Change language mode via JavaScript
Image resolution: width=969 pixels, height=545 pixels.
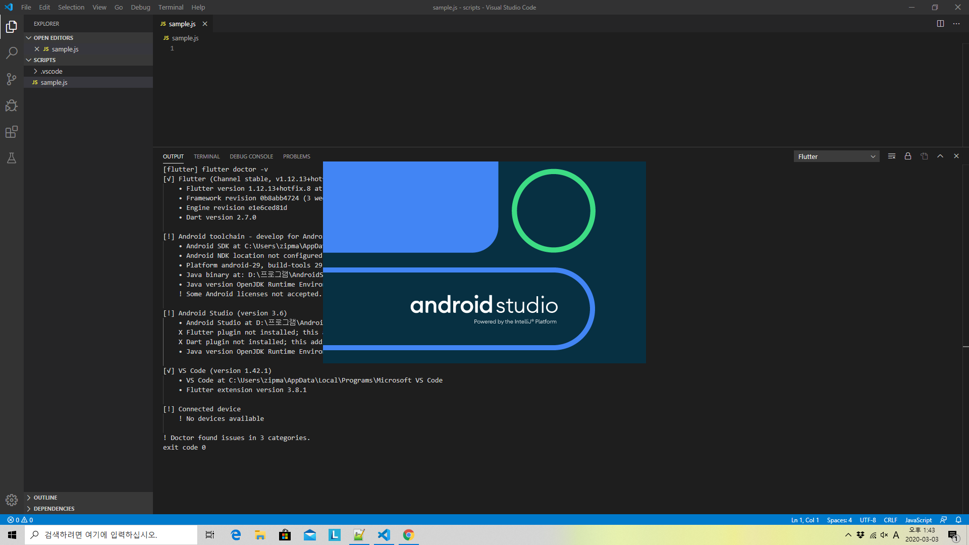[x=919, y=520]
